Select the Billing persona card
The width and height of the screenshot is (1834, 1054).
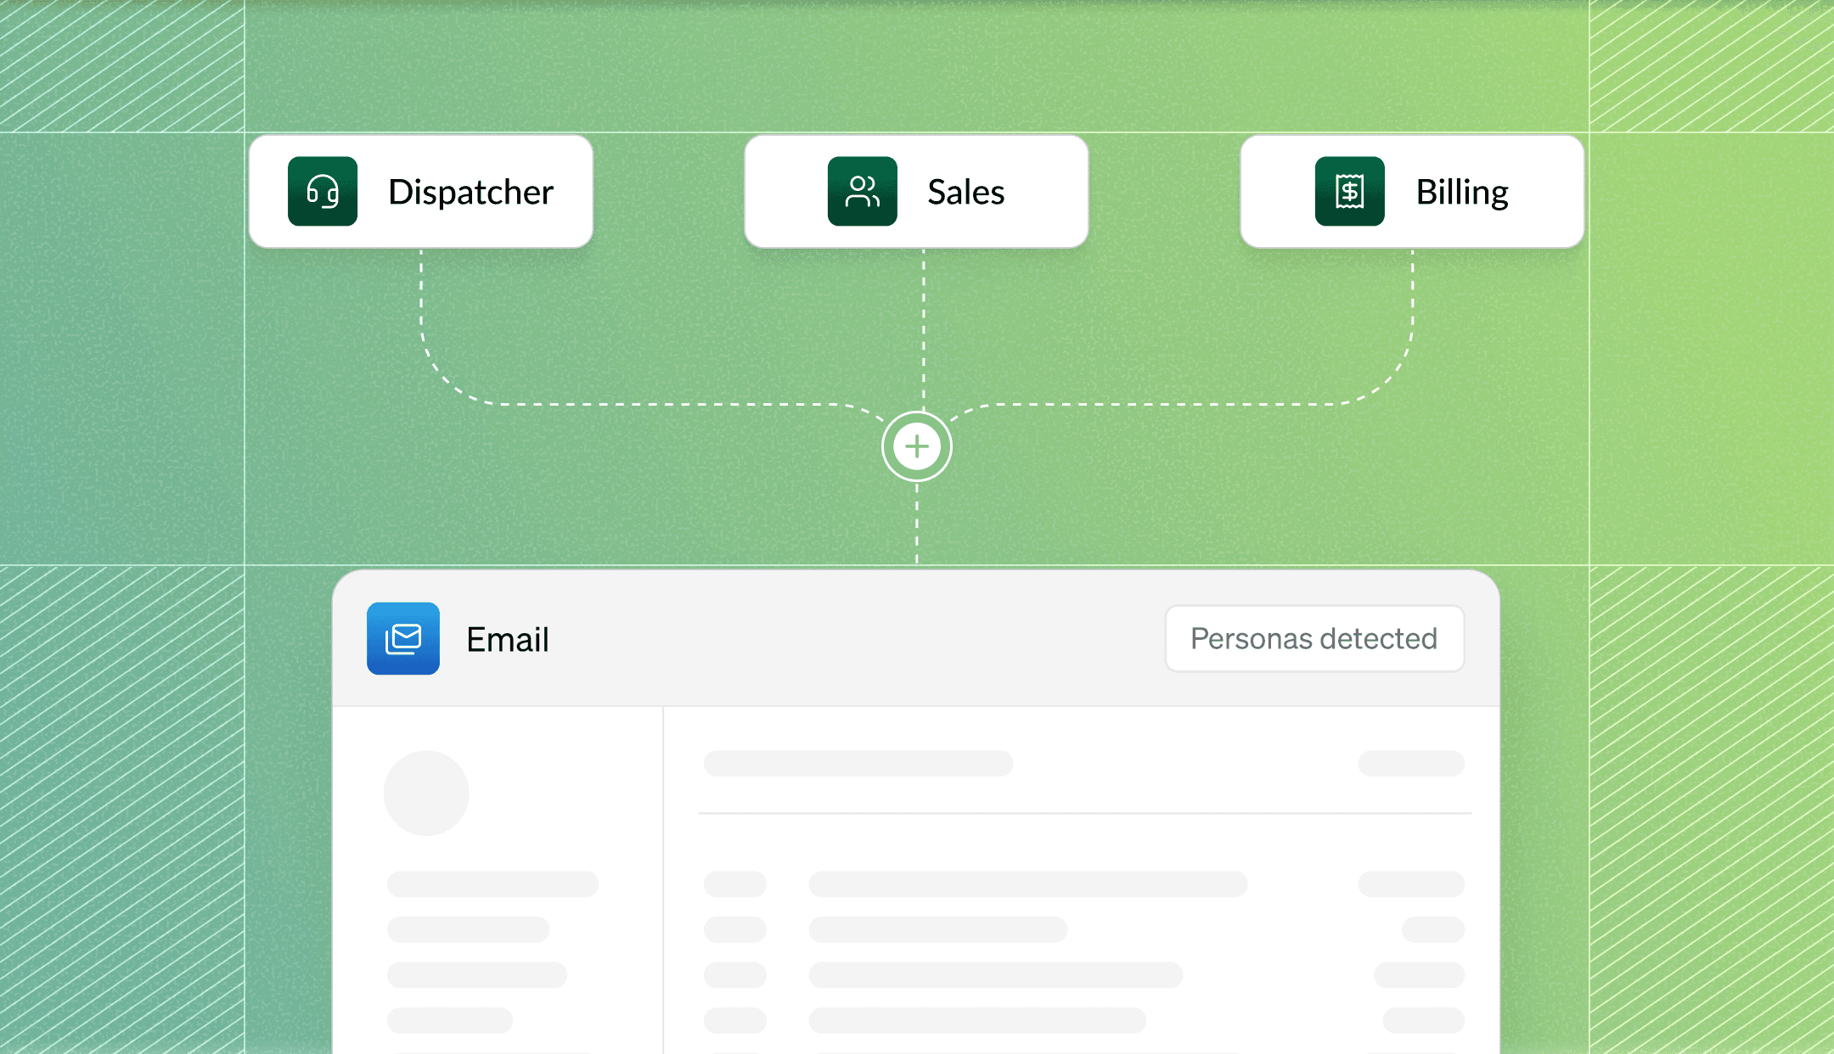[x=1412, y=191]
